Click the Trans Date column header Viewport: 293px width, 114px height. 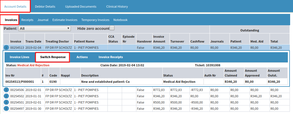tap(33, 41)
